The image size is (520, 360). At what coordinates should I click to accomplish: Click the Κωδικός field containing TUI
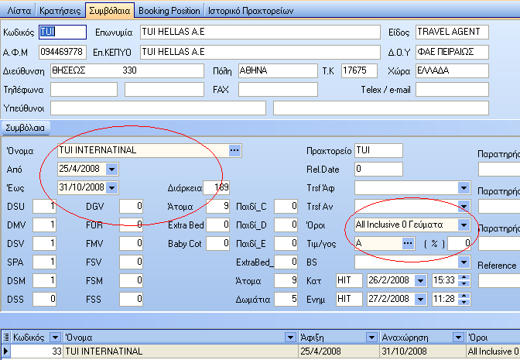63,33
